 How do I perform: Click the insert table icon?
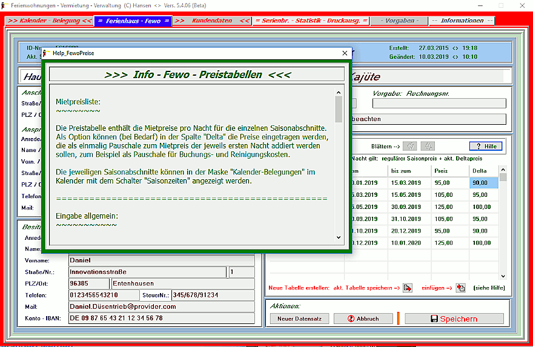460,288
